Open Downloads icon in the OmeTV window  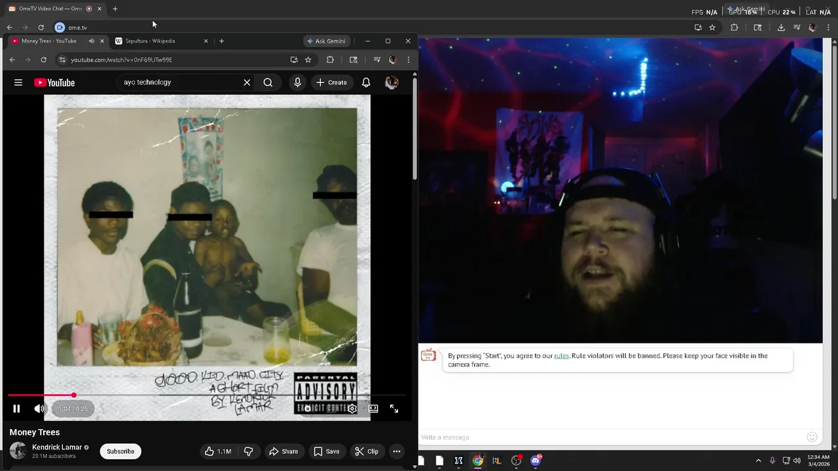tap(781, 27)
